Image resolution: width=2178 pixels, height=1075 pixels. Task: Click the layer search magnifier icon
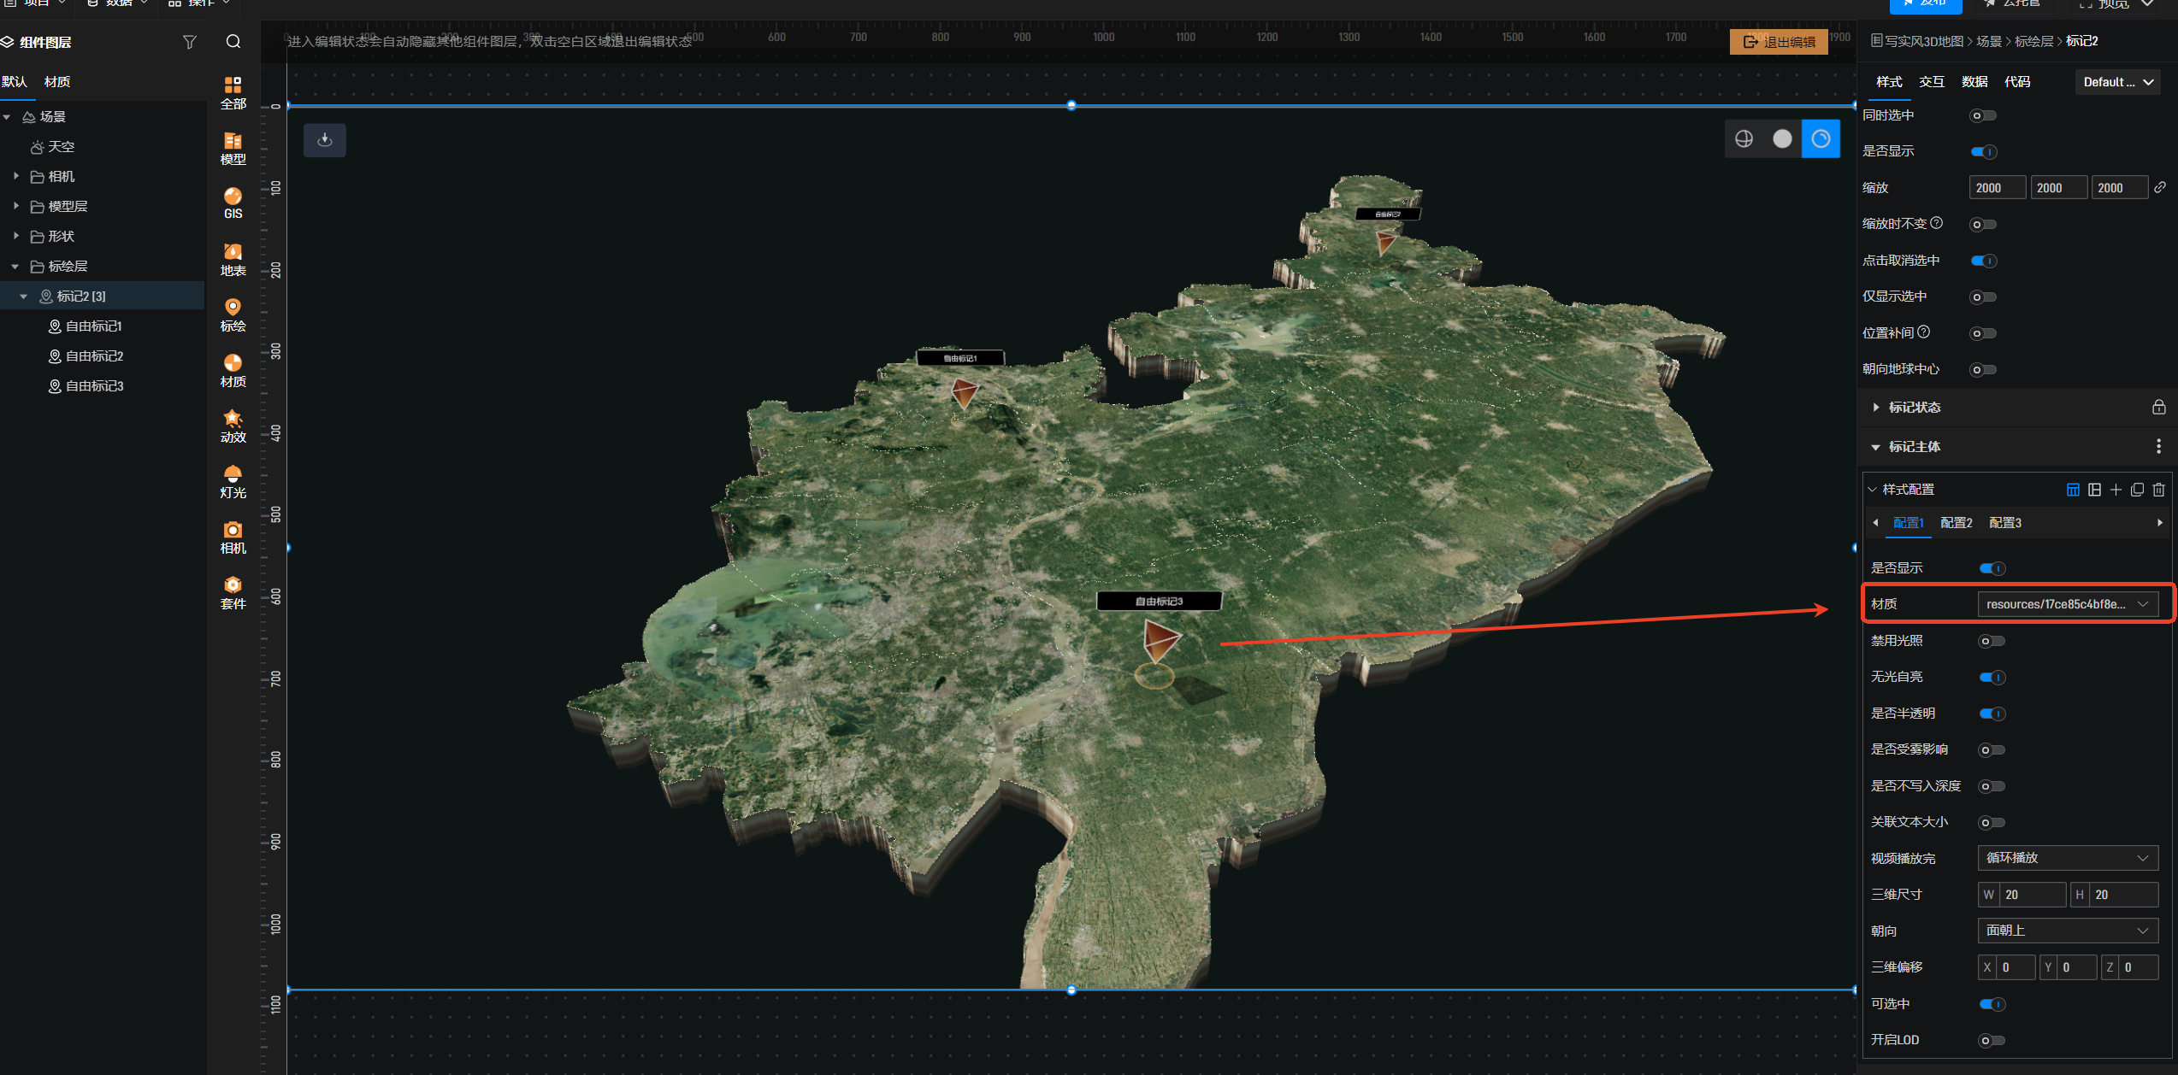pos(233,42)
